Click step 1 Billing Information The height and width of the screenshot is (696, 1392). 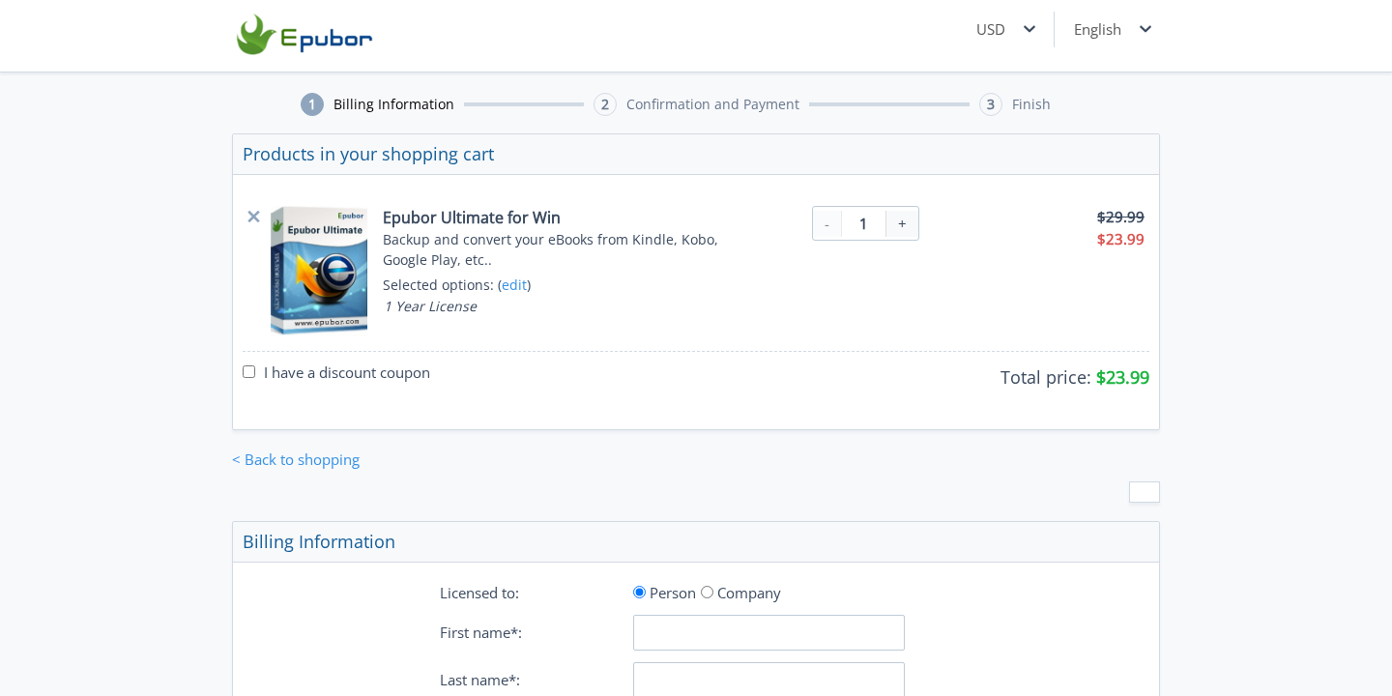pyautogui.click(x=377, y=104)
